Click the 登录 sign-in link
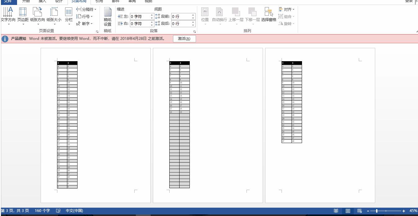The image size is (418, 216). [409, 1]
